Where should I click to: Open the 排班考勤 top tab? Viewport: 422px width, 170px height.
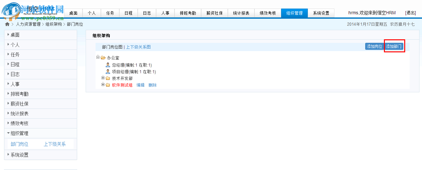tap(188, 13)
